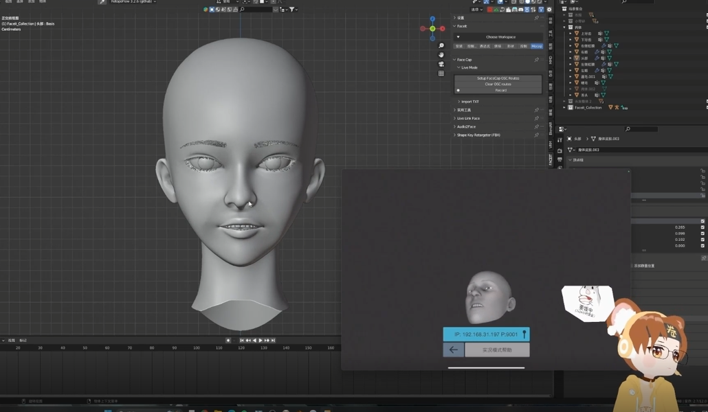Toggle checkbox beside value 0.265
Viewport: 708px width, 412px height.
tap(702, 227)
